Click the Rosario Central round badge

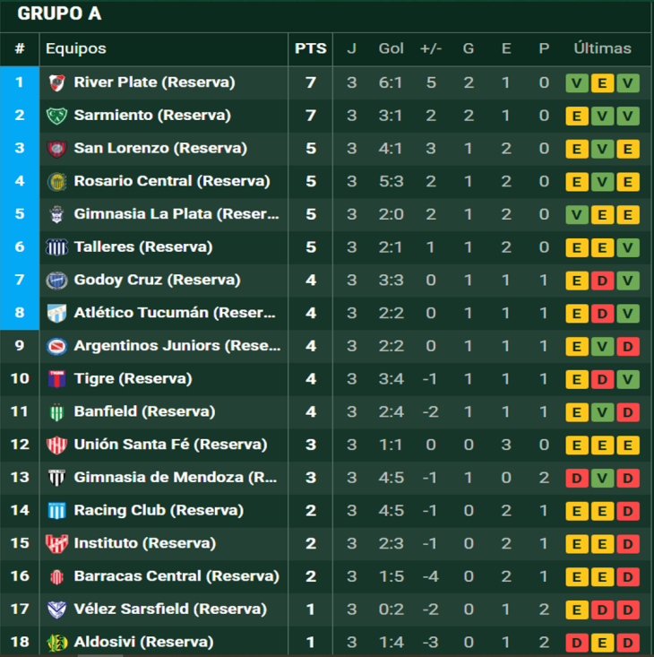56,181
